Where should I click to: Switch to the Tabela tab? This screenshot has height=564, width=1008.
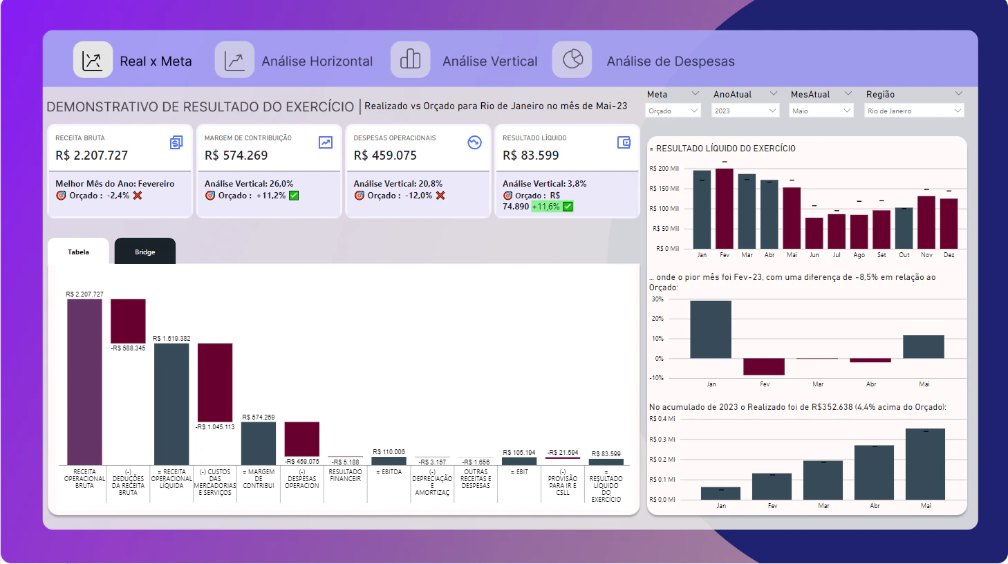(x=78, y=252)
